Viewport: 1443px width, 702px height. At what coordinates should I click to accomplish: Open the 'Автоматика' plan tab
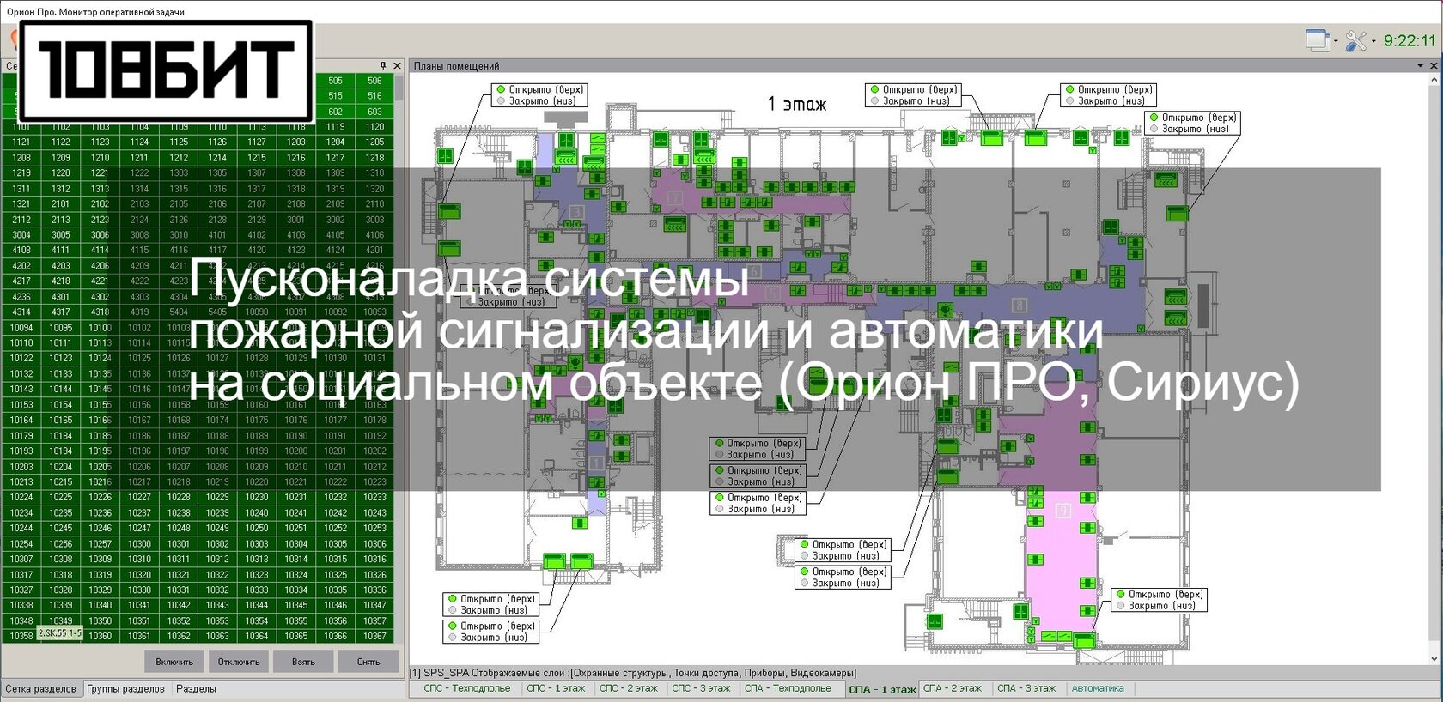pos(1098,688)
